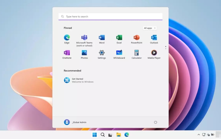Open the PowerPoint pinned app
The width and height of the screenshot is (221, 139).
[x=137, y=38]
